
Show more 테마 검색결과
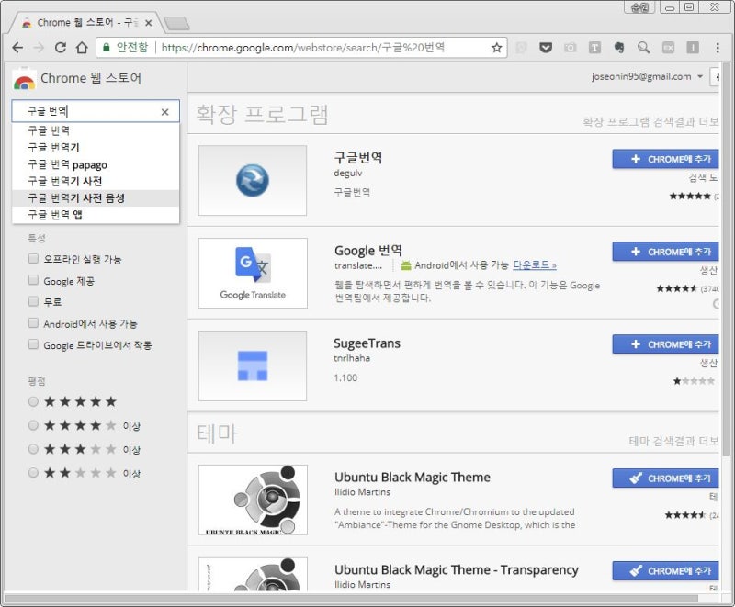click(x=673, y=441)
